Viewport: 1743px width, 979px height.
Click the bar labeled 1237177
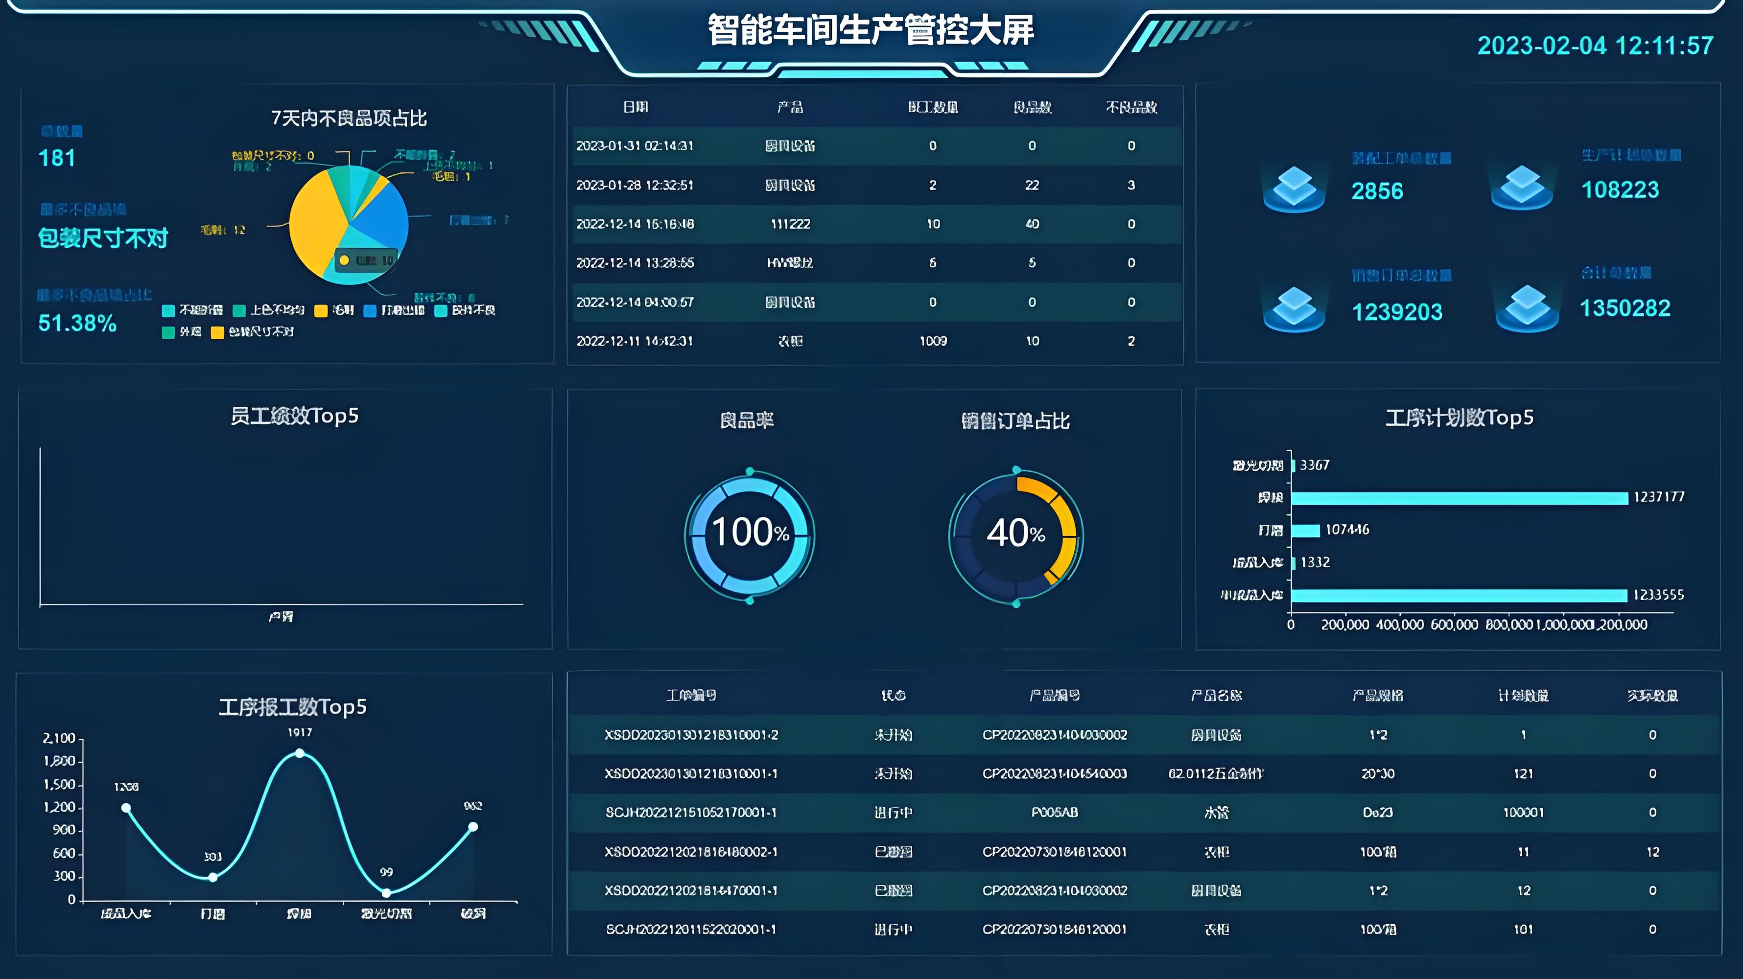tap(1459, 498)
